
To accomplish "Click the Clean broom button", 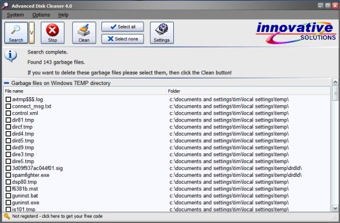I will point(84,33).
